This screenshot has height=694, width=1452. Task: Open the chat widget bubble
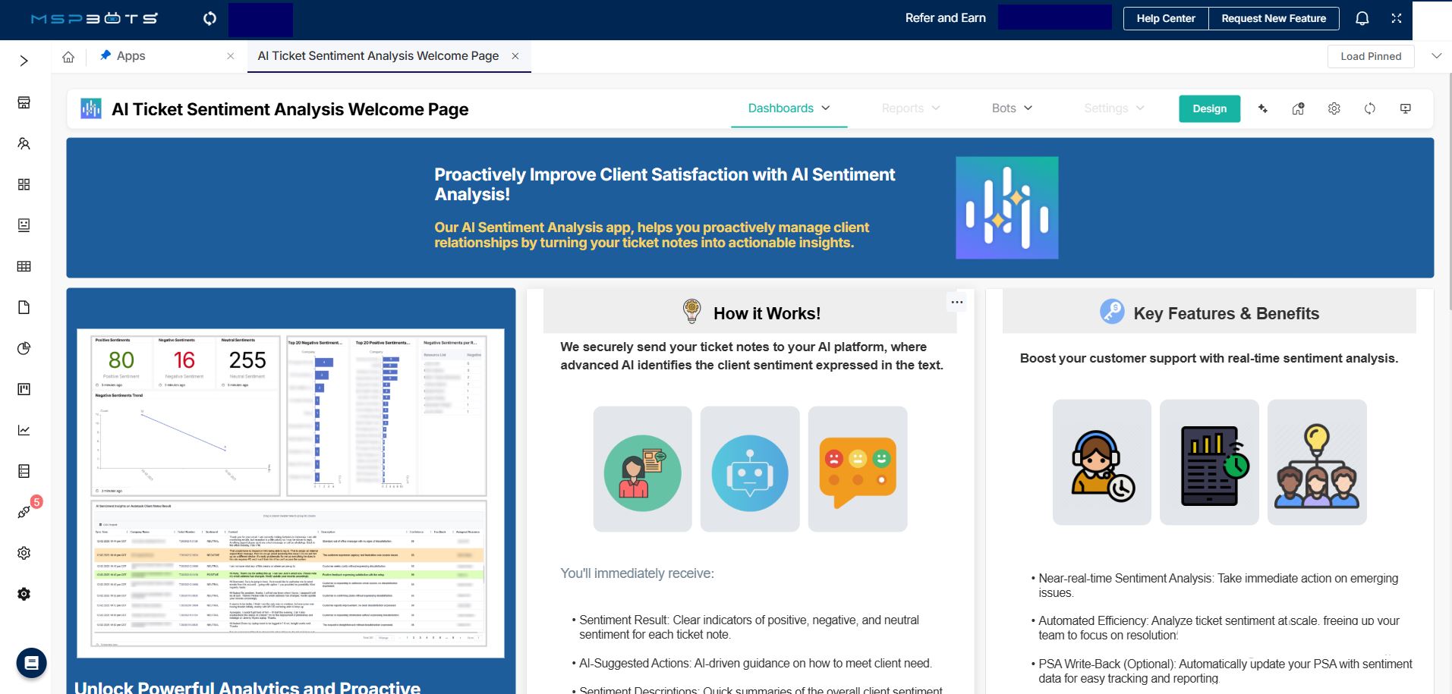coord(31,663)
